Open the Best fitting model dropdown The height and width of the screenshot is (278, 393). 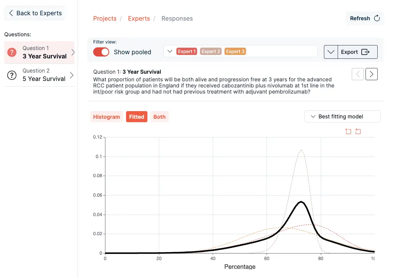[x=342, y=116]
